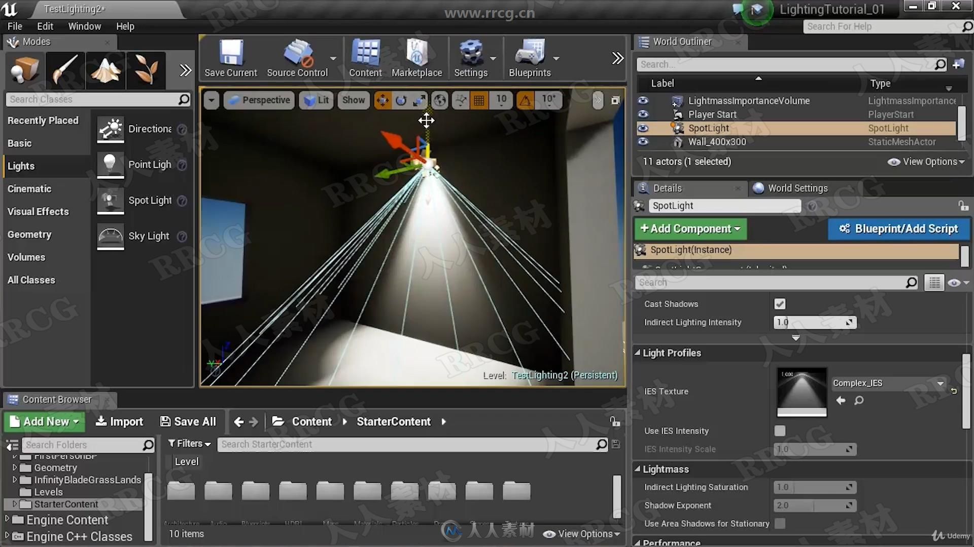This screenshot has height=547, width=974.
Task: Toggle Cast Shadows checkbox
Action: coord(779,303)
